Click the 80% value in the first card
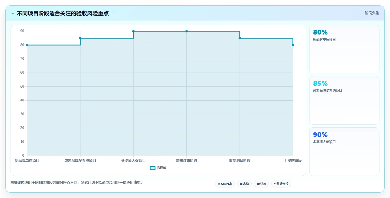This screenshot has height=198, width=390. point(320,32)
